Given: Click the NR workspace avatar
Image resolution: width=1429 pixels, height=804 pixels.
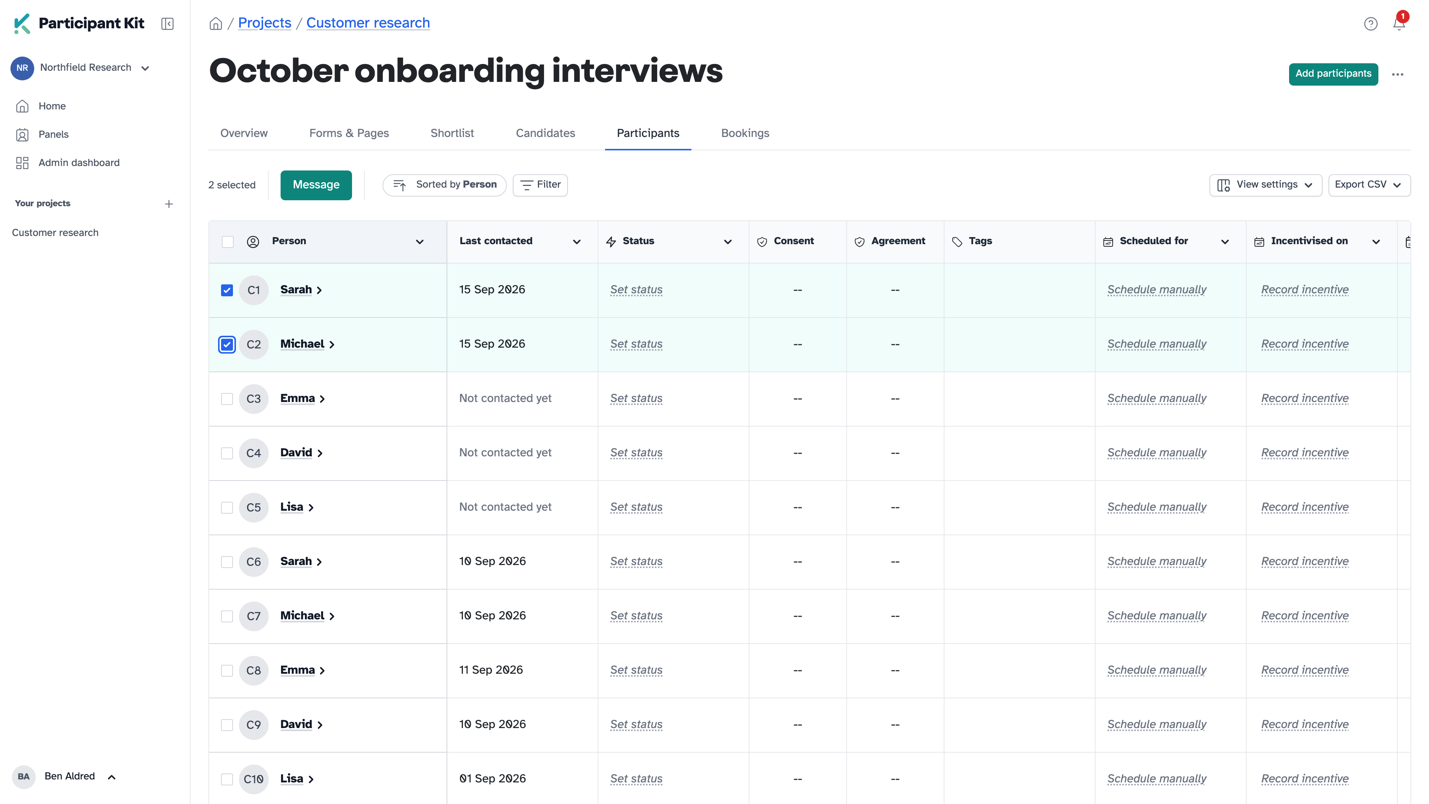Looking at the screenshot, I should point(22,68).
